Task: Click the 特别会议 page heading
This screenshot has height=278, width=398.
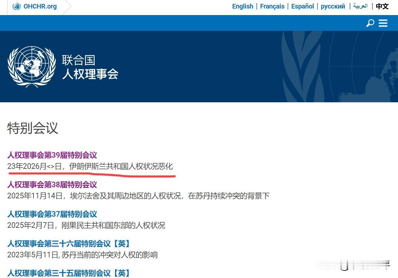Action: [x=33, y=128]
